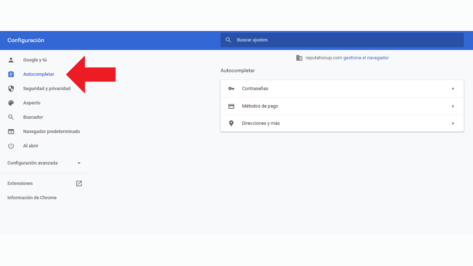Click the location pin icon for Direcciones y más

231,123
